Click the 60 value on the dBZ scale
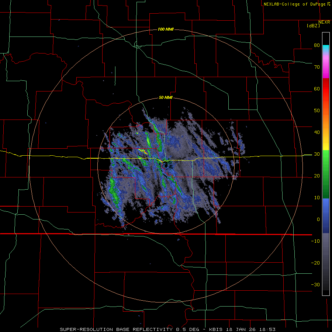 [317, 89]
